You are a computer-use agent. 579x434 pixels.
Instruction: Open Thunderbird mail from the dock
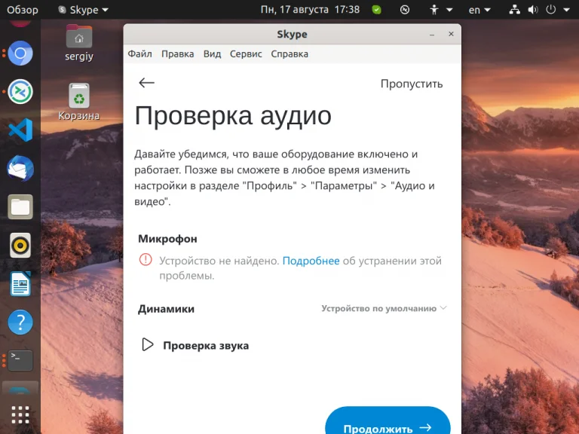click(20, 169)
